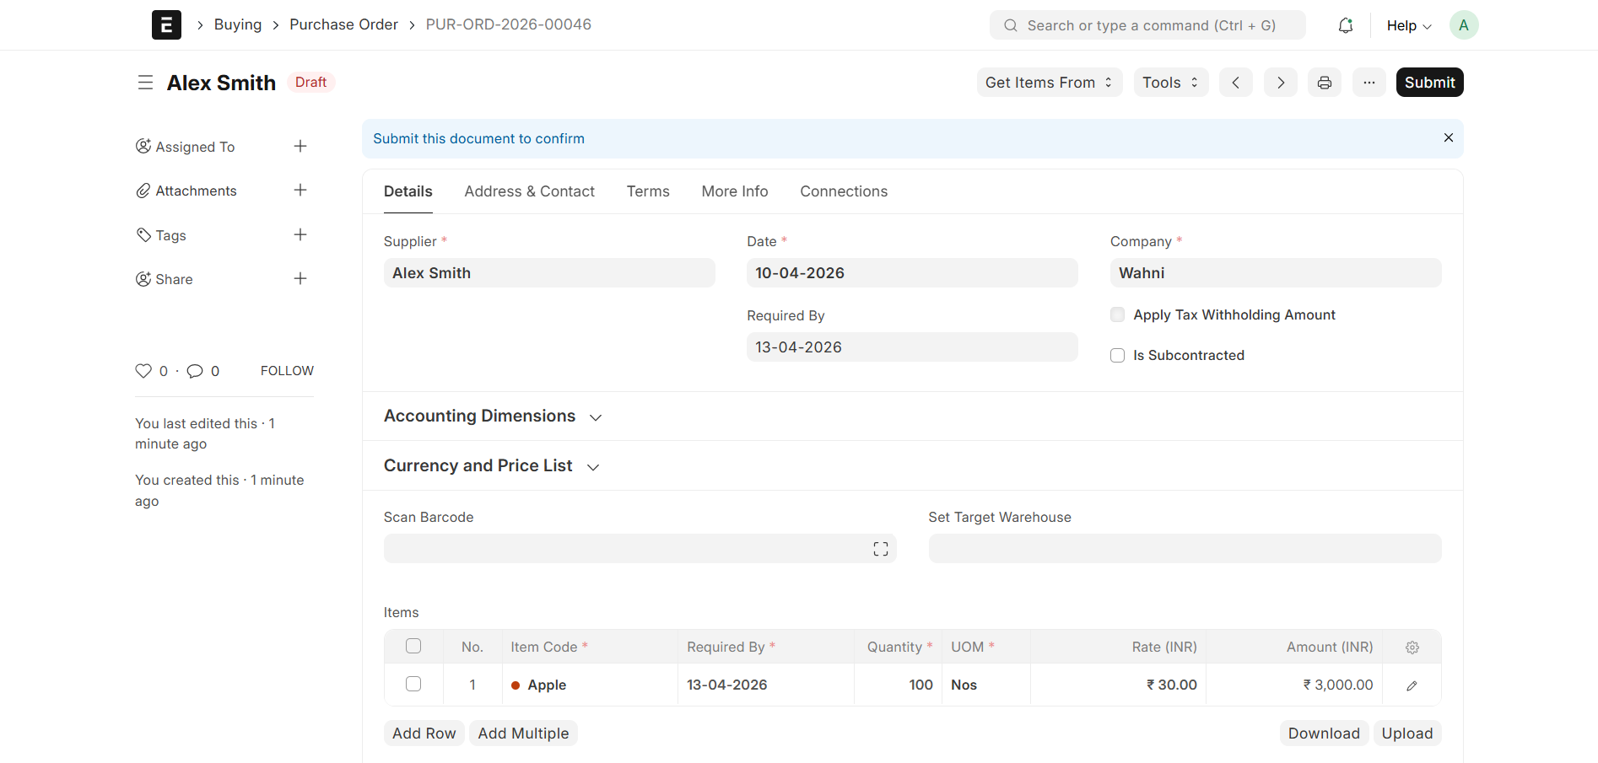Click the Set Target Warehouse field
Viewport: 1598px width, 763px height.
1185,549
